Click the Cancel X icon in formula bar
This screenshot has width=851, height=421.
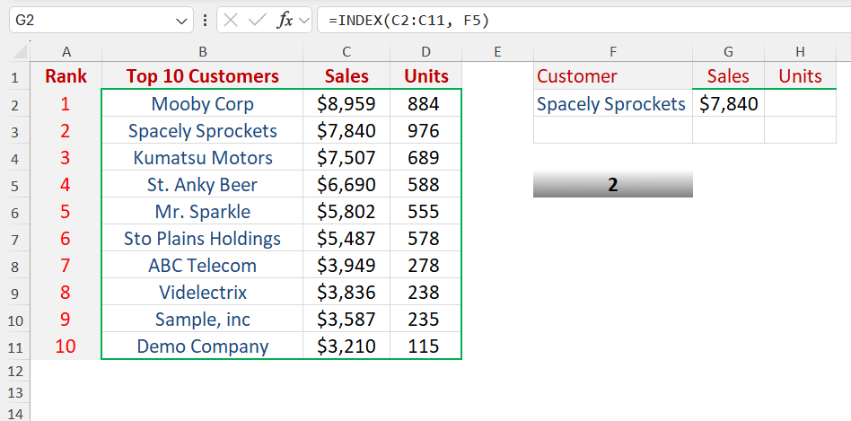[x=231, y=20]
